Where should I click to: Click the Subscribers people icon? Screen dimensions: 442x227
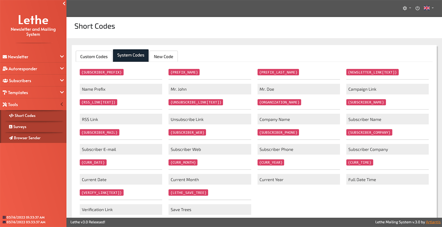click(5, 81)
